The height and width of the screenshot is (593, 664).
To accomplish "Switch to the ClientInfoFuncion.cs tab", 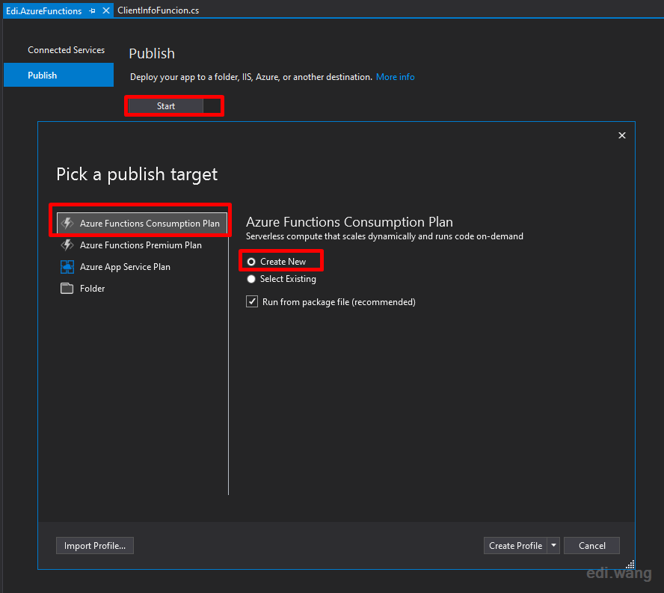I will coord(159,10).
